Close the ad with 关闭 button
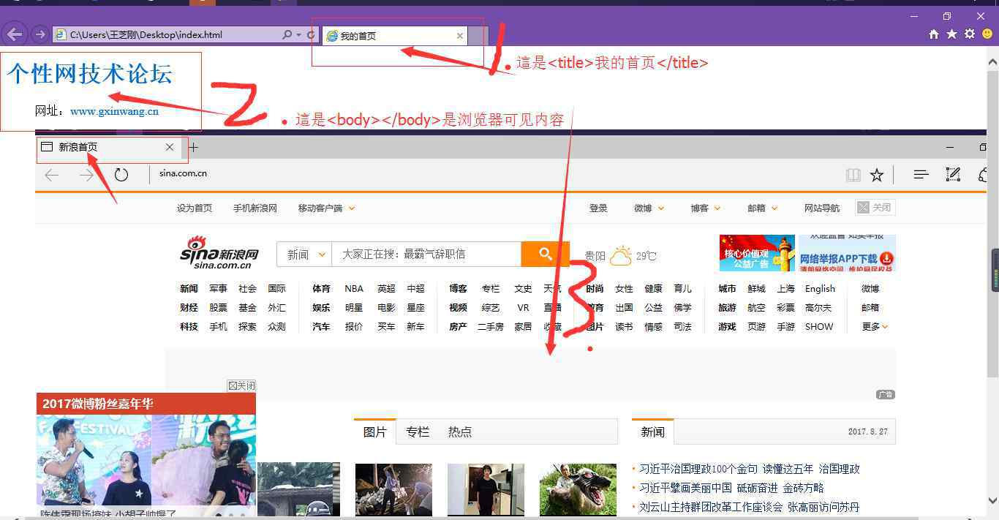Image resolution: width=999 pixels, height=520 pixels. click(242, 385)
